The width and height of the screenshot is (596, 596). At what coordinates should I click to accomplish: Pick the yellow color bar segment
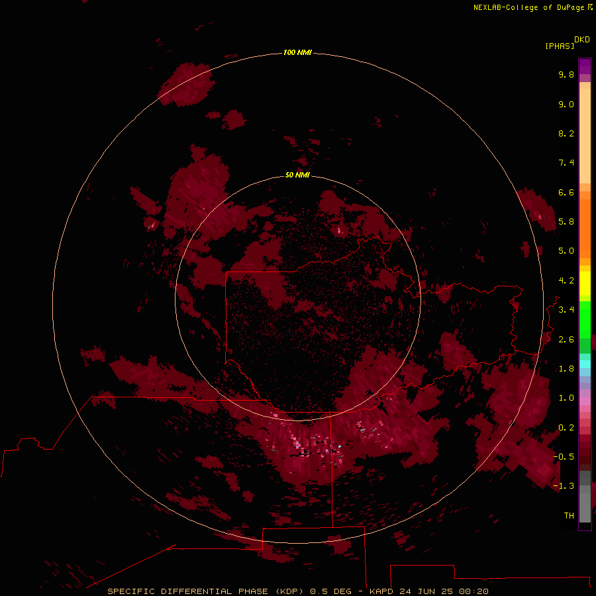click(x=585, y=283)
